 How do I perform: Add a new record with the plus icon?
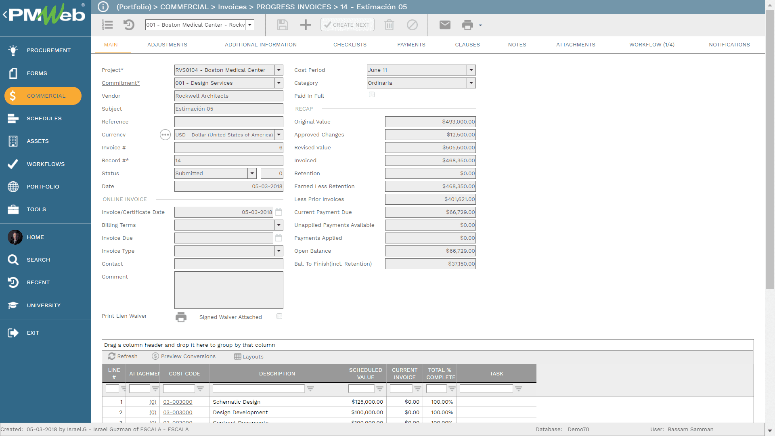306,25
